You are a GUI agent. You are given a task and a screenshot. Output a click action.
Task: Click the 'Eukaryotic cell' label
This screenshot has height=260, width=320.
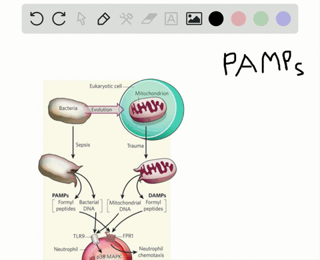(x=106, y=86)
